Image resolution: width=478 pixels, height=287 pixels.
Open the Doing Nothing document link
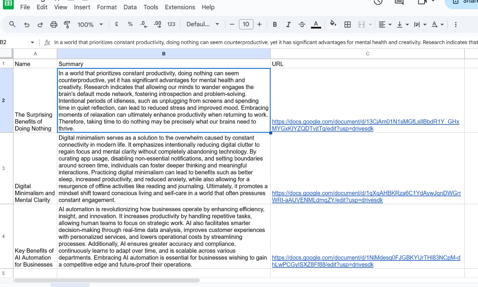tap(365, 125)
